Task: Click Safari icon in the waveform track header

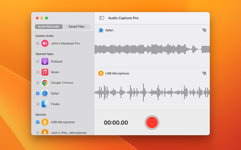Action: (101, 30)
